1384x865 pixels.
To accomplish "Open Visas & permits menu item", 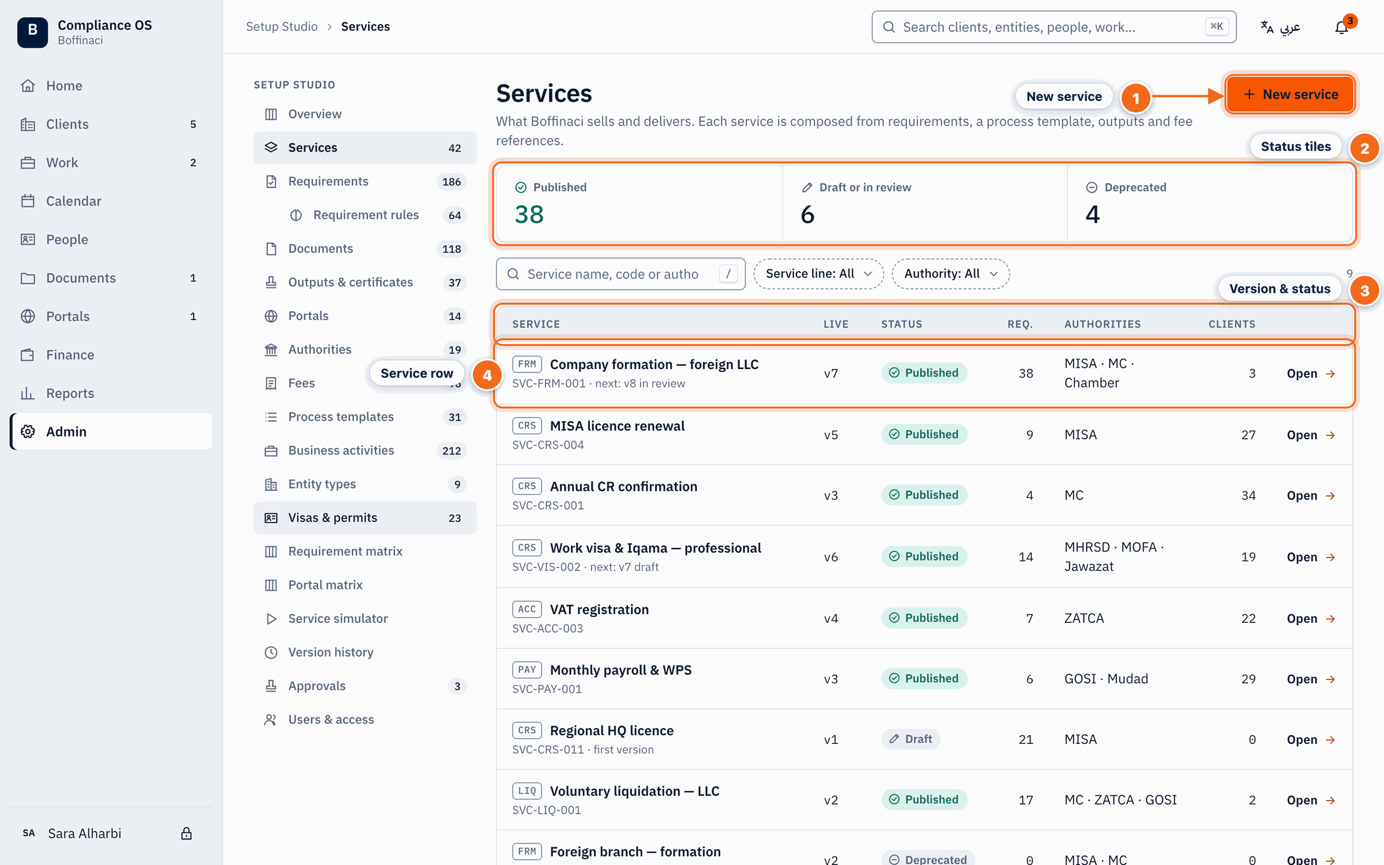I will click(x=365, y=518).
